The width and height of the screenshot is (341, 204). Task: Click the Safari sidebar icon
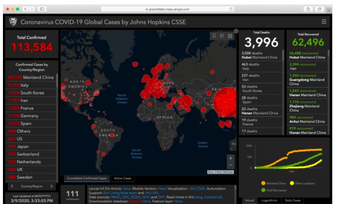coord(42,9)
